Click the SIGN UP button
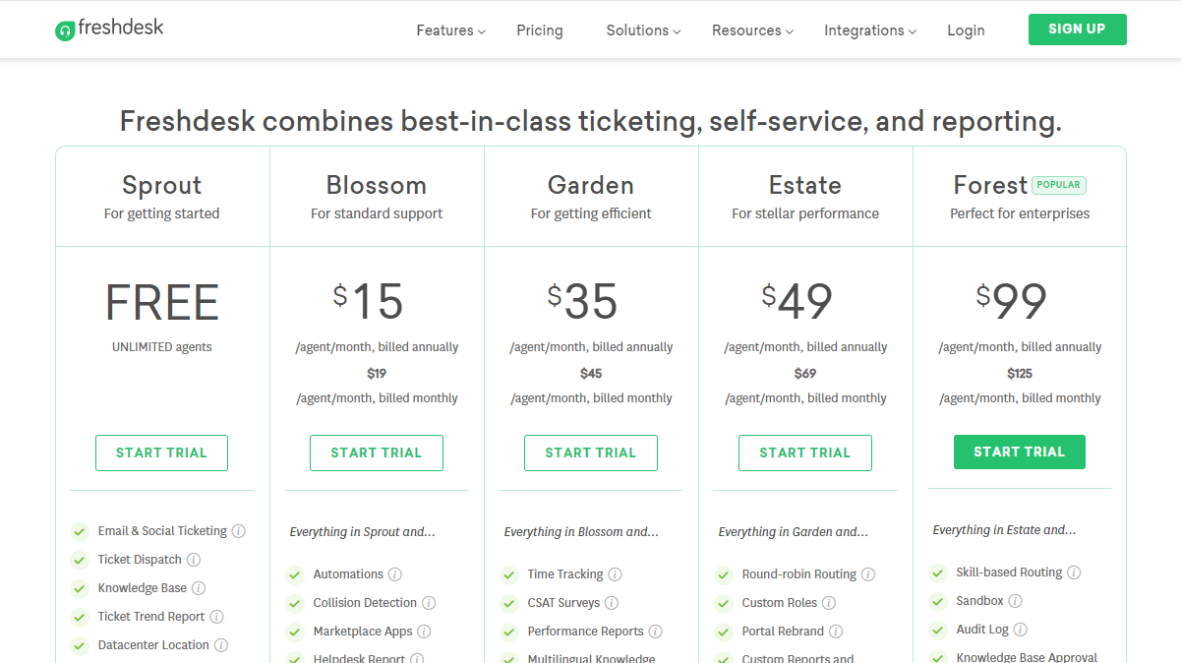Image resolution: width=1181 pixels, height=663 pixels. 1077,30
